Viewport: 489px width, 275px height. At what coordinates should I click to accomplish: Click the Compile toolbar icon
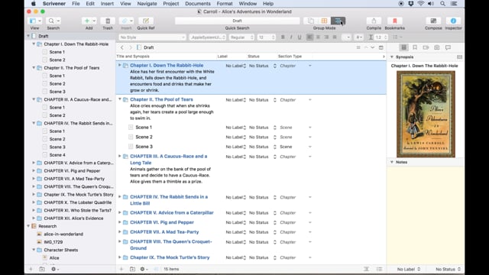click(374, 21)
